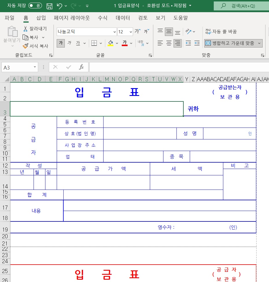This screenshot has width=269, height=282.
Task: Click the select-all corner triangle
Action: pos(7,79)
